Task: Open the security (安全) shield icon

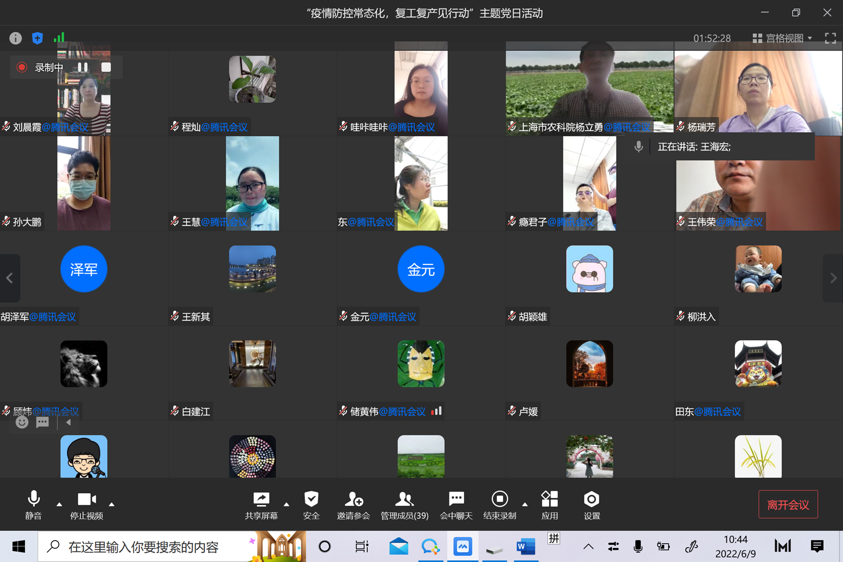Action: [x=311, y=505]
